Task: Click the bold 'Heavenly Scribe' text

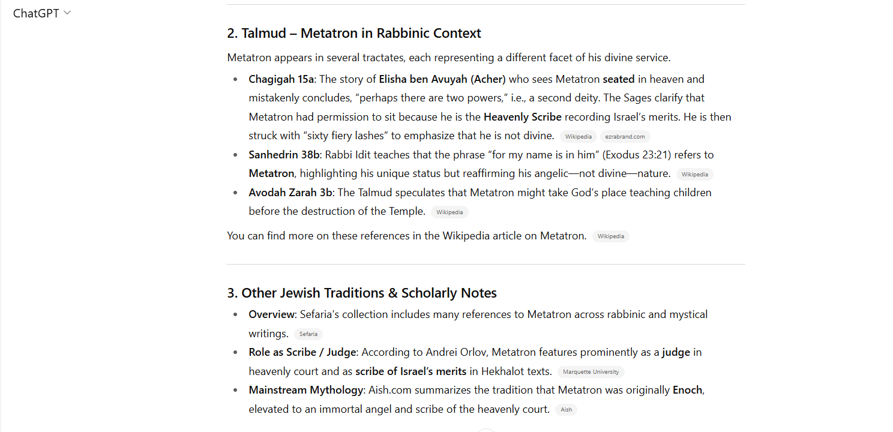Action: pyautogui.click(x=522, y=117)
